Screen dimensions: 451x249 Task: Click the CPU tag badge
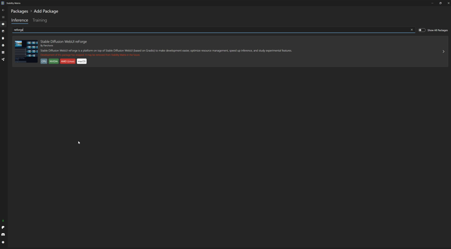click(x=44, y=61)
